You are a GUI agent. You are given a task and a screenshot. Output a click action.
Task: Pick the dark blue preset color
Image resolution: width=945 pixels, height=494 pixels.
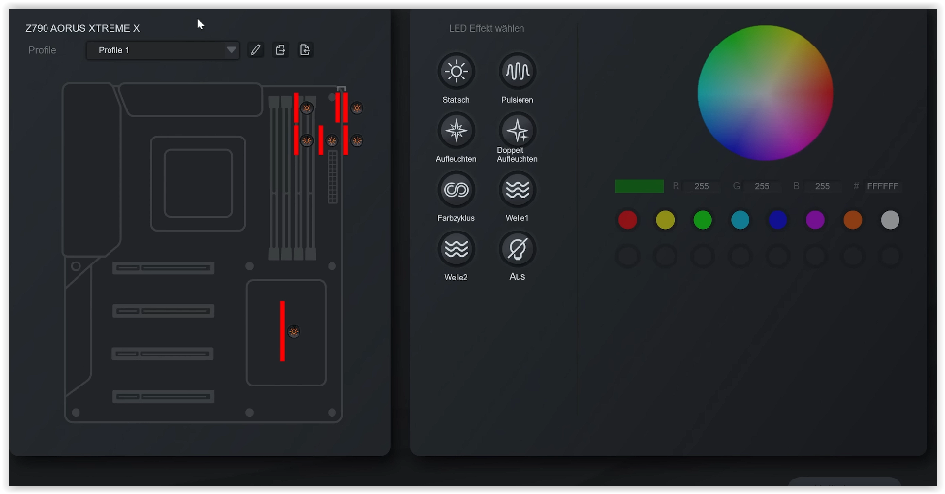(777, 220)
